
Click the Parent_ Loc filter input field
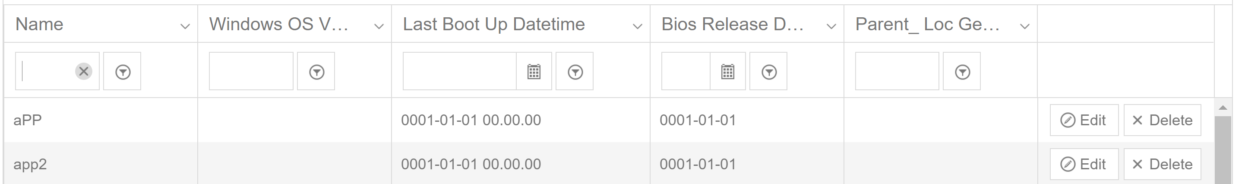(897, 71)
